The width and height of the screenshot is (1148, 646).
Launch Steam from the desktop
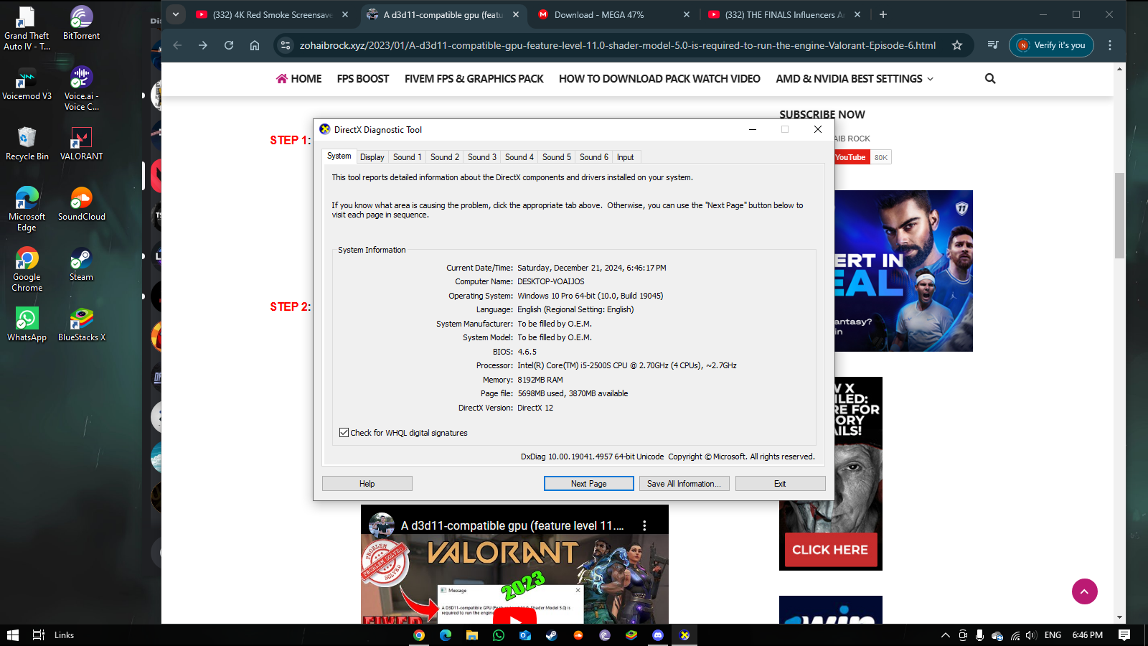tap(81, 265)
